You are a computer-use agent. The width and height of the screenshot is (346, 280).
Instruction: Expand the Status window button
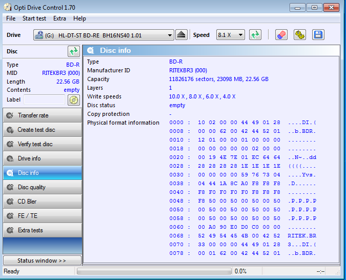[x=42, y=261]
